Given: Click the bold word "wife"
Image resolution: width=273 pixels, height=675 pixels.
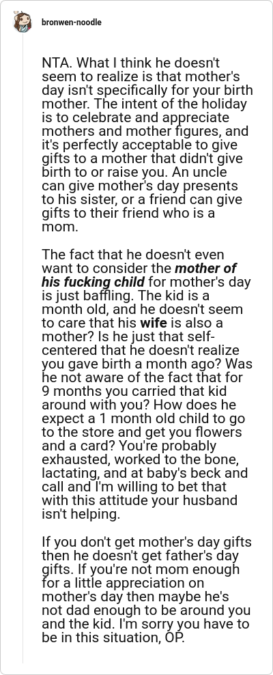Looking at the screenshot, I should (154, 324).
